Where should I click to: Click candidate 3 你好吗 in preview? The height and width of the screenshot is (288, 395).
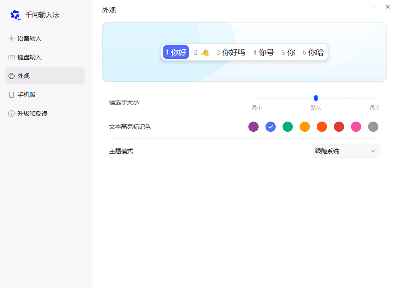[231, 52]
